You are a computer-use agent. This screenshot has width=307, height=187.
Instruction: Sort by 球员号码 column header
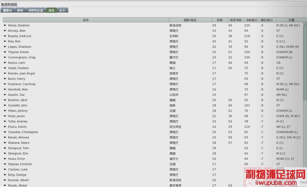point(236,20)
